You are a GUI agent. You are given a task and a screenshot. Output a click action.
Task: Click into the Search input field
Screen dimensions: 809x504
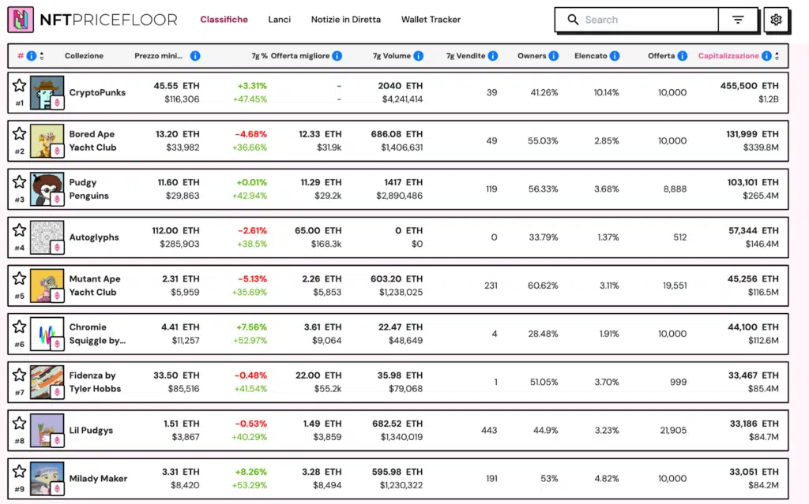(648, 20)
